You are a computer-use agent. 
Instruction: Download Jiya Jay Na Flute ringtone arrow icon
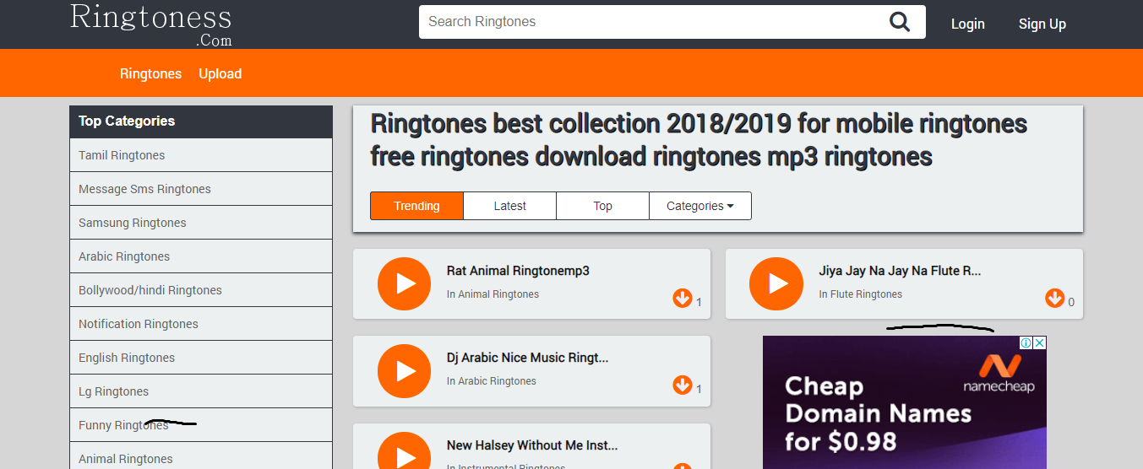pyautogui.click(x=1054, y=298)
